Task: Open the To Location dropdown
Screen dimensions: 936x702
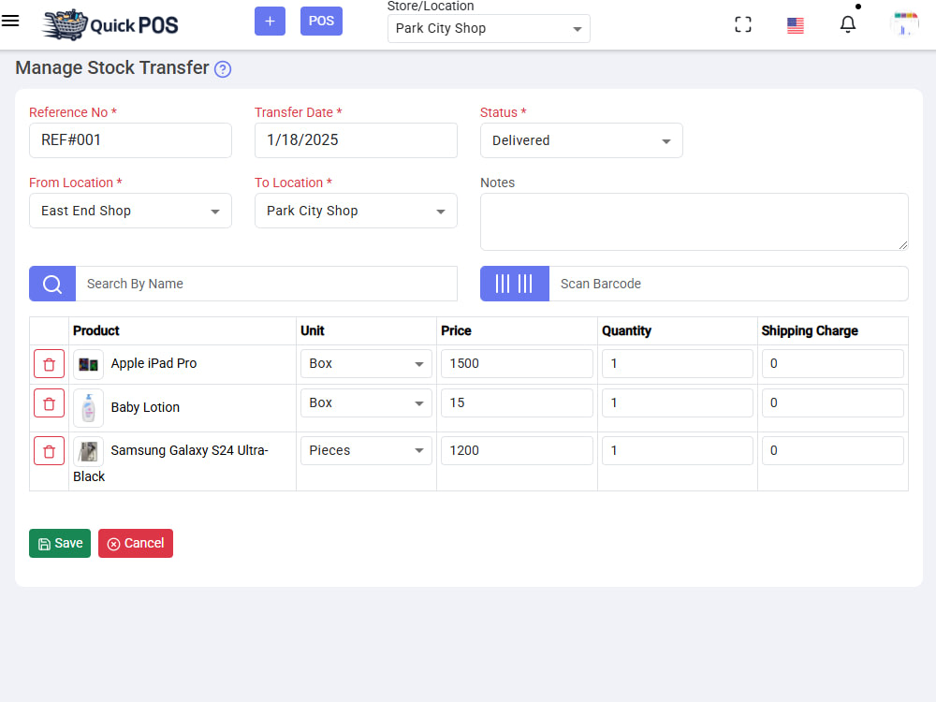Action: click(356, 211)
